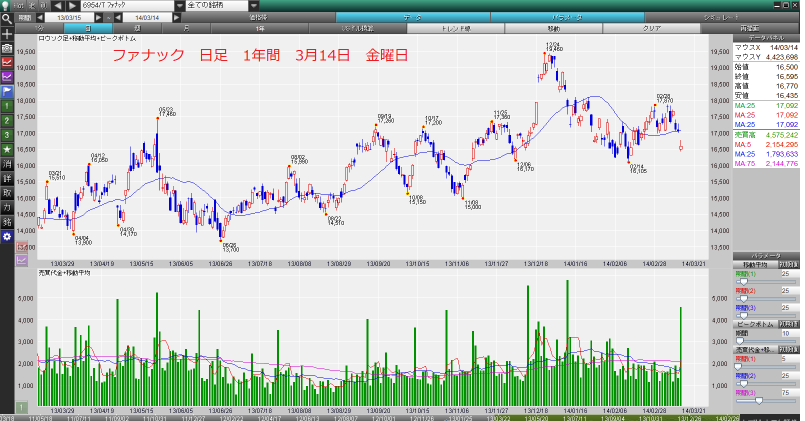Click the blue flag icon

(7, 91)
